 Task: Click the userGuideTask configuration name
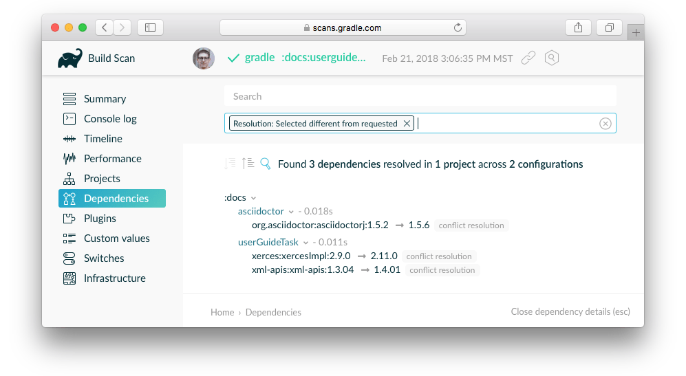coord(268,242)
